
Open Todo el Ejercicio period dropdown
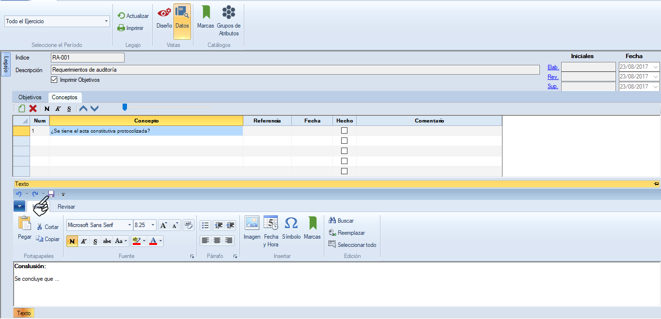pos(106,21)
